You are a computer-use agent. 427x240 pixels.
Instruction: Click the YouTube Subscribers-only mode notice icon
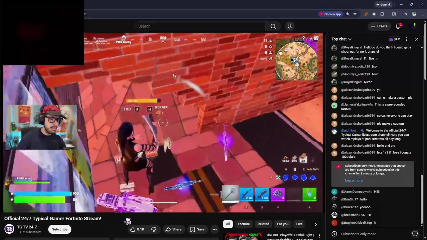pos(338,167)
